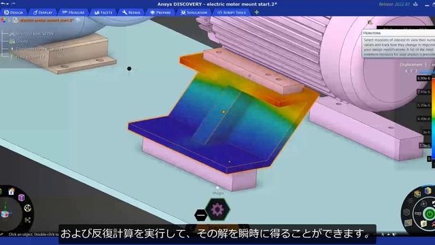Click the Displacement options kebab menu

(426, 65)
